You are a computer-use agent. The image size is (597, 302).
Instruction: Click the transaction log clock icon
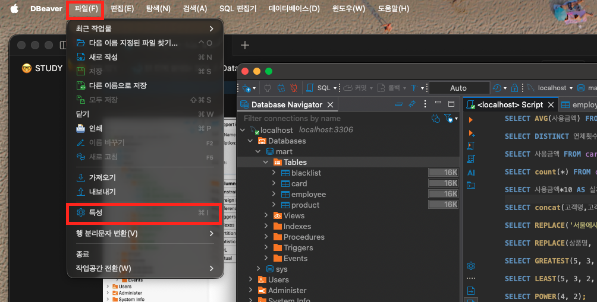(497, 88)
